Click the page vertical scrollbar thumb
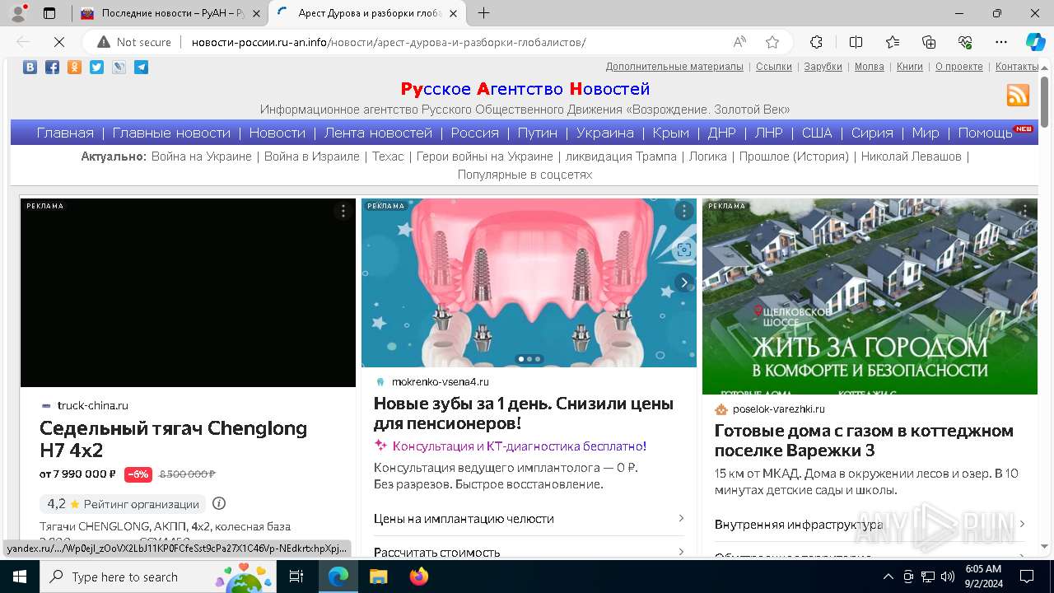The image size is (1054, 593). [1045, 102]
